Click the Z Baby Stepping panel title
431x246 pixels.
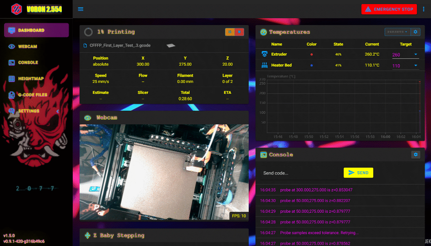click(x=119, y=236)
